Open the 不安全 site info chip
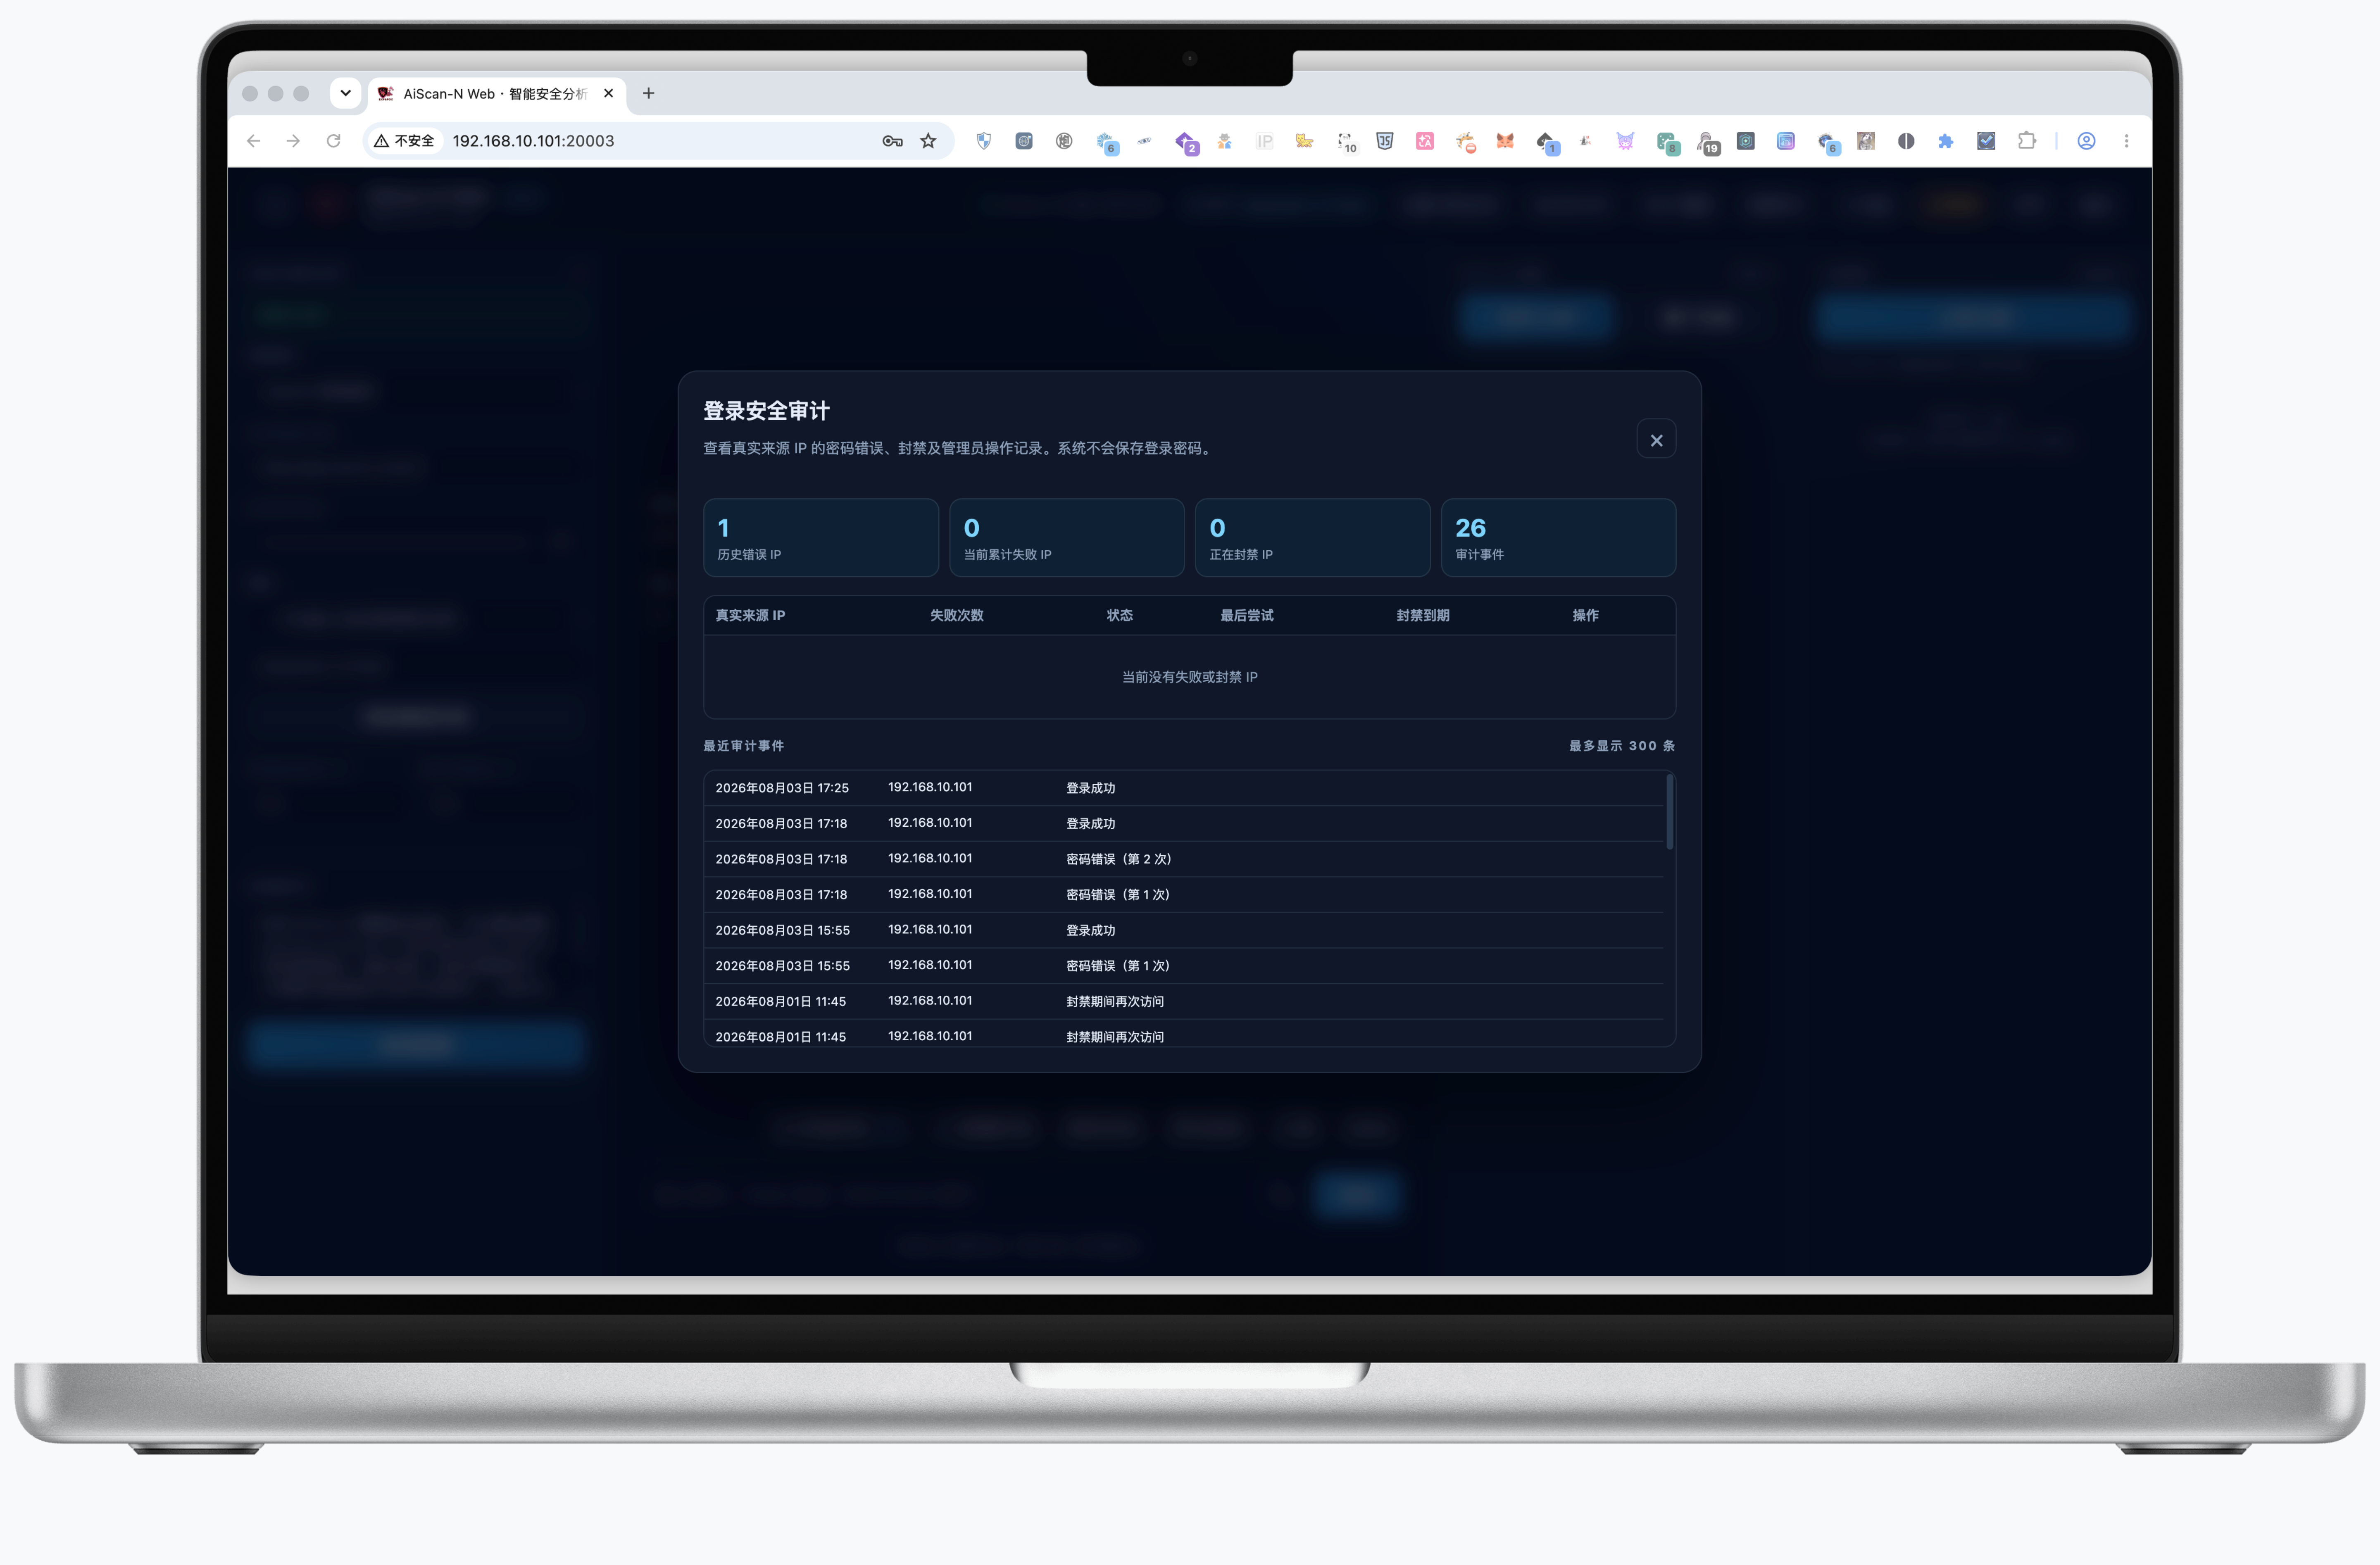The width and height of the screenshot is (2380, 1565). pos(405,141)
